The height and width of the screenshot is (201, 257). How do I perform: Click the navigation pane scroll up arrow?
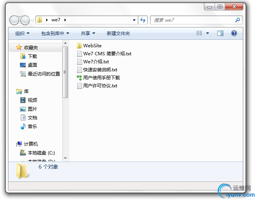point(65,43)
